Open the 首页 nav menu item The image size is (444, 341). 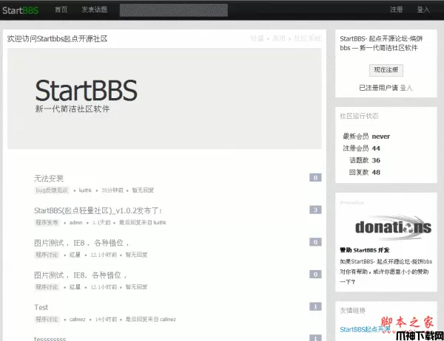tap(61, 10)
